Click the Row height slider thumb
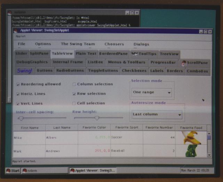Viewport: 223px width, 182px height. point(97,118)
